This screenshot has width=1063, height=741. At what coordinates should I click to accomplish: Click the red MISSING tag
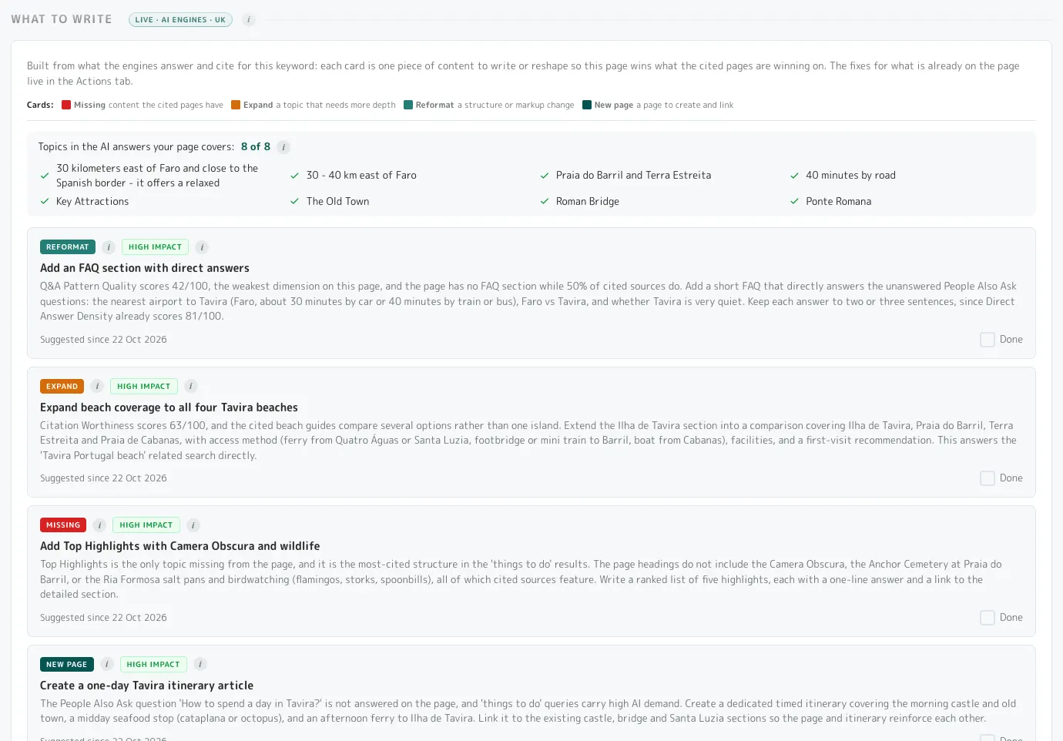63,525
